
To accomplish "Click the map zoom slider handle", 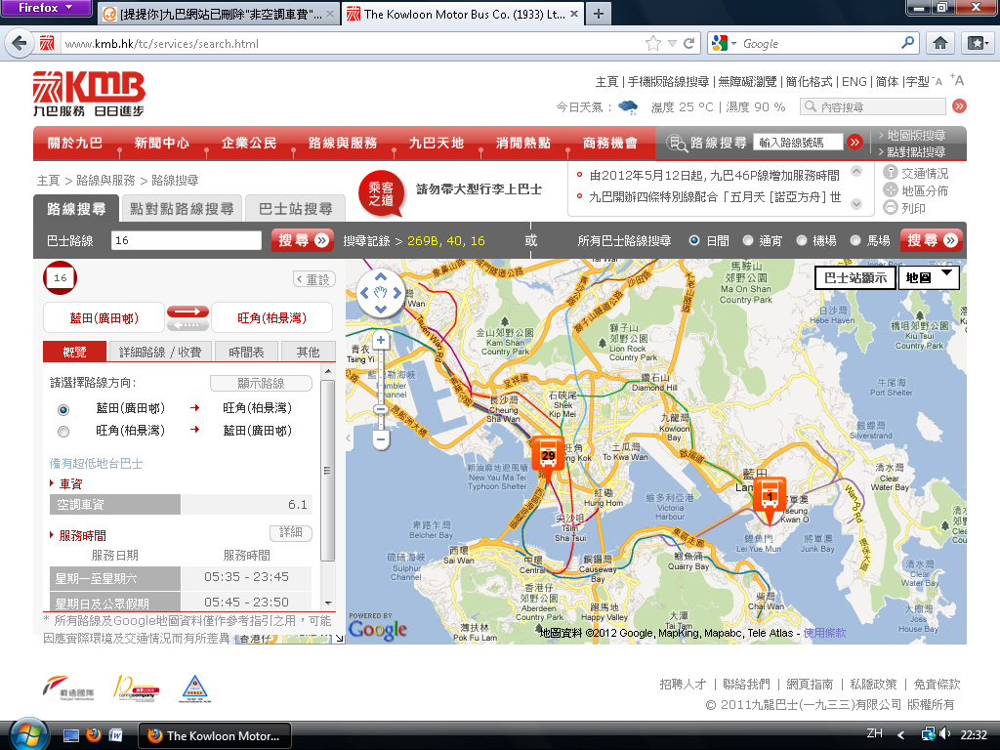I will tap(381, 409).
